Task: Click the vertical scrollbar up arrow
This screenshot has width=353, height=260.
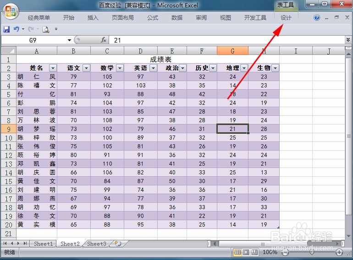Action: click(x=348, y=54)
